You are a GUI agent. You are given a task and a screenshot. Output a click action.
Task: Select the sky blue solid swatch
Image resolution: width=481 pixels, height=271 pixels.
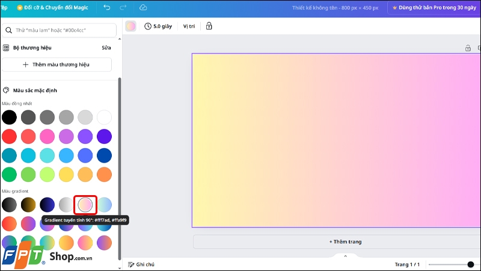[66, 155]
